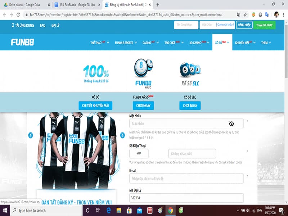Click the Fun88 Xổ Số lottery ball image

tap(143, 68)
